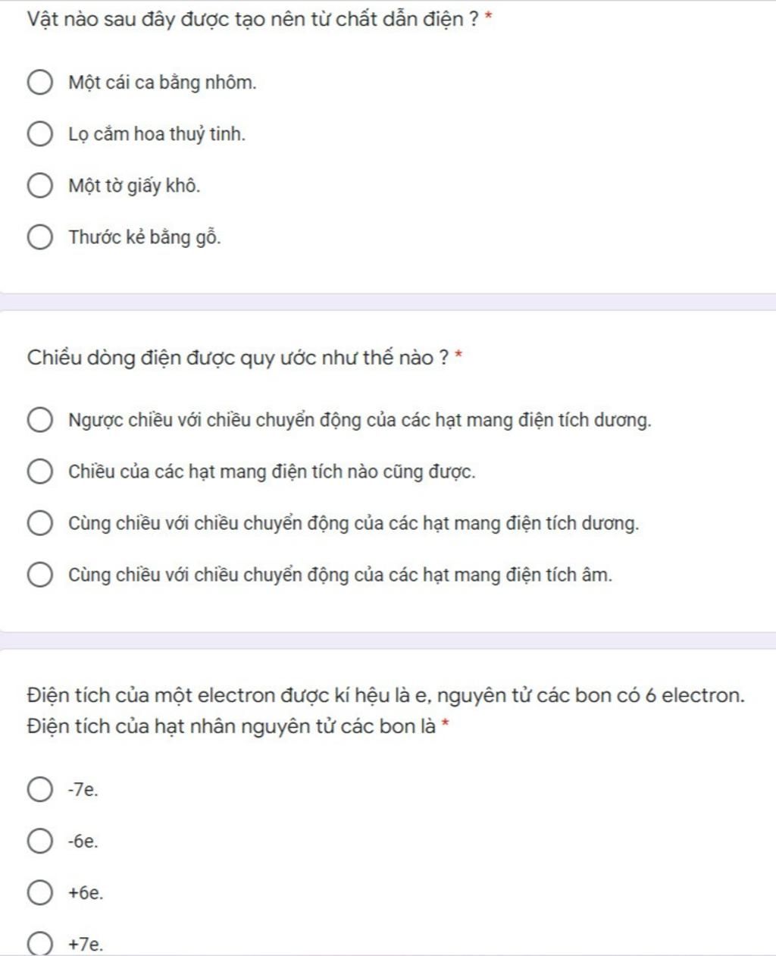Click the label text 'Một cái ca bằng nhôm.'

pyautogui.click(x=162, y=83)
